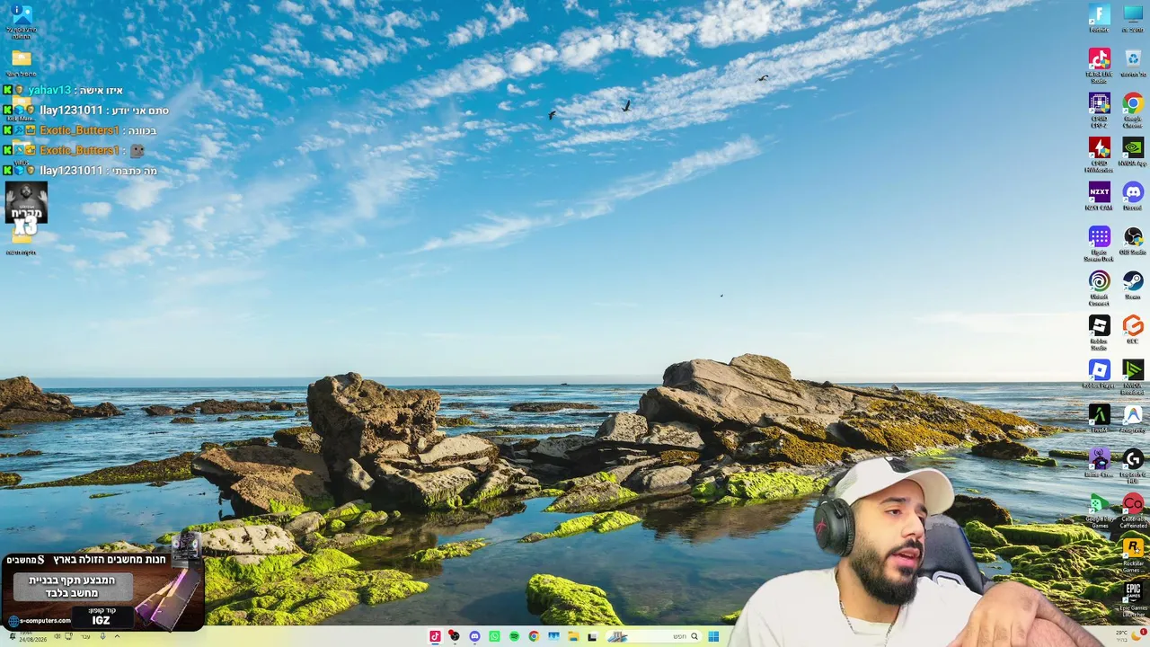Launch Roblox Player from the desktop
Image resolution: width=1150 pixels, height=647 pixels.
coord(1099,373)
